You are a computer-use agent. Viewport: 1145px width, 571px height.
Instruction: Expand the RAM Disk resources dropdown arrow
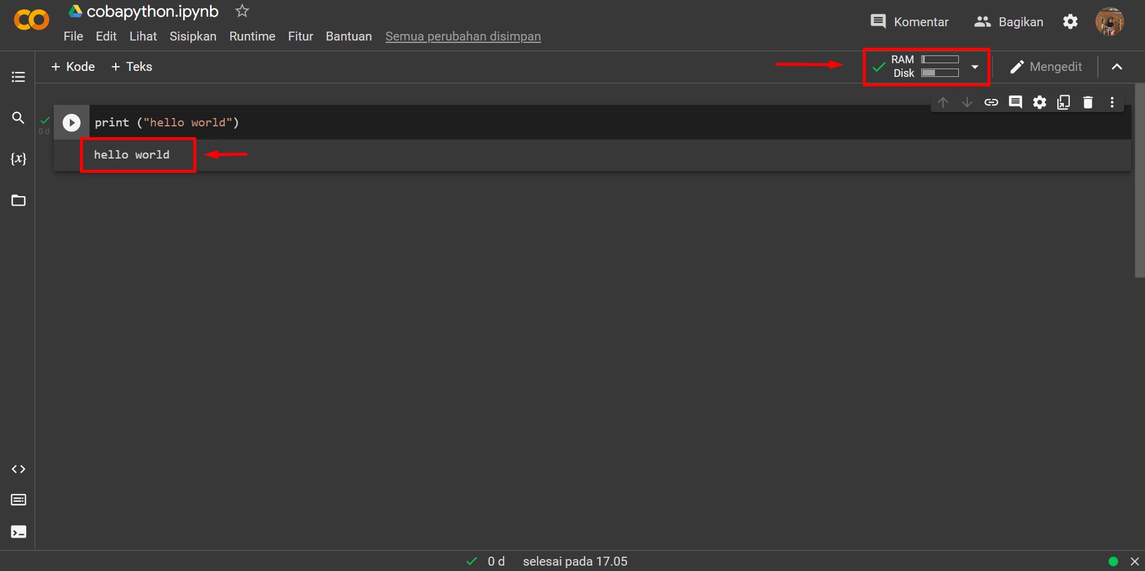[975, 67]
